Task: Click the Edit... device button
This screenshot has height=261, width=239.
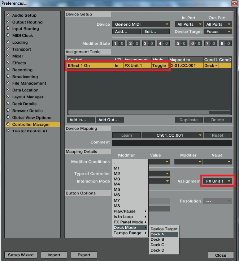Action: (155, 31)
